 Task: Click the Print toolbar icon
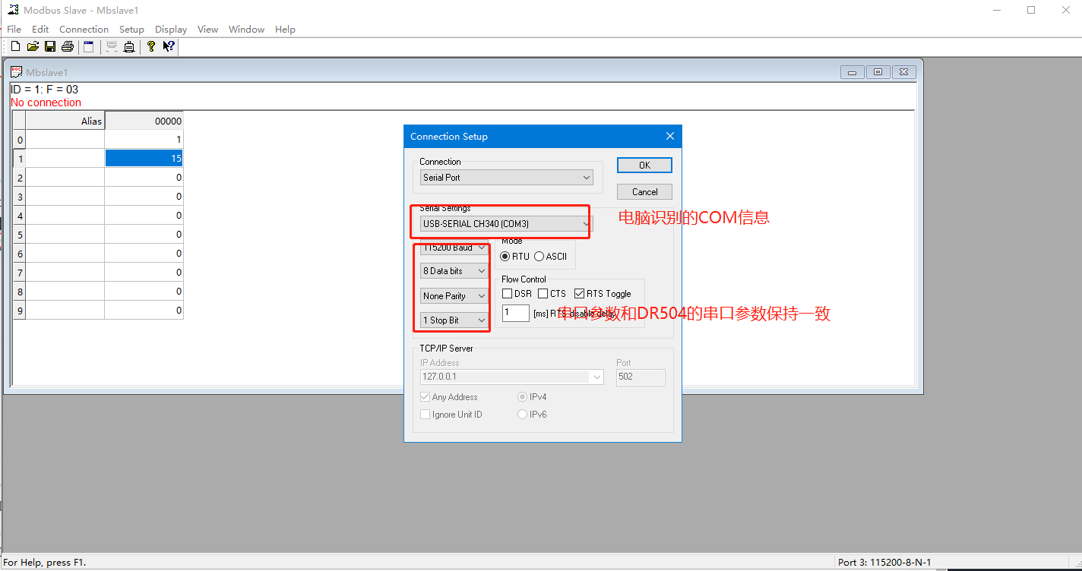(x=68, y=47)
